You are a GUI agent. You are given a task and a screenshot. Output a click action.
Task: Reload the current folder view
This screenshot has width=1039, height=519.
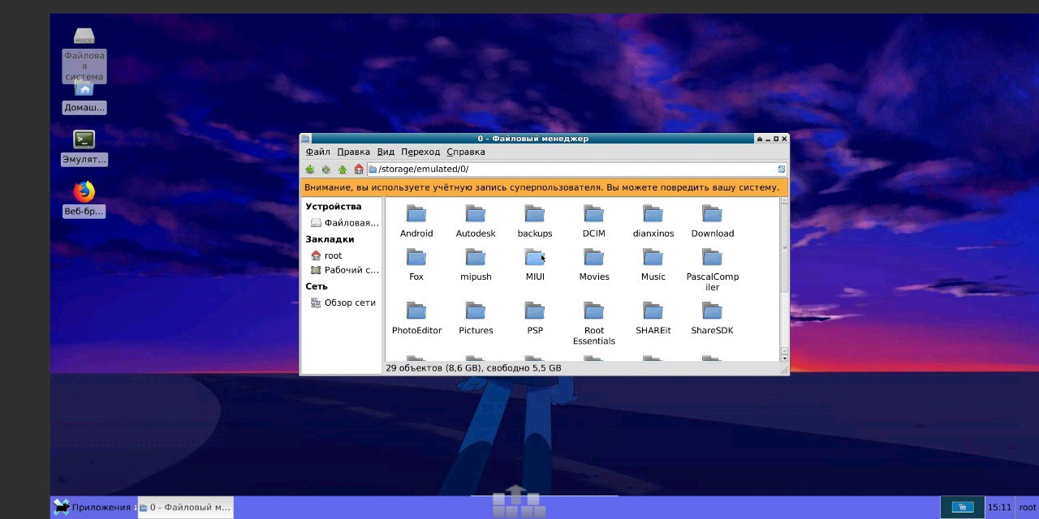click(781, 169)
